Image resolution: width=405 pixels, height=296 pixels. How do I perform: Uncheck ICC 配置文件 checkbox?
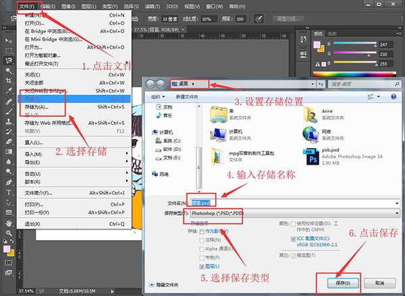[x=293, y=239]
